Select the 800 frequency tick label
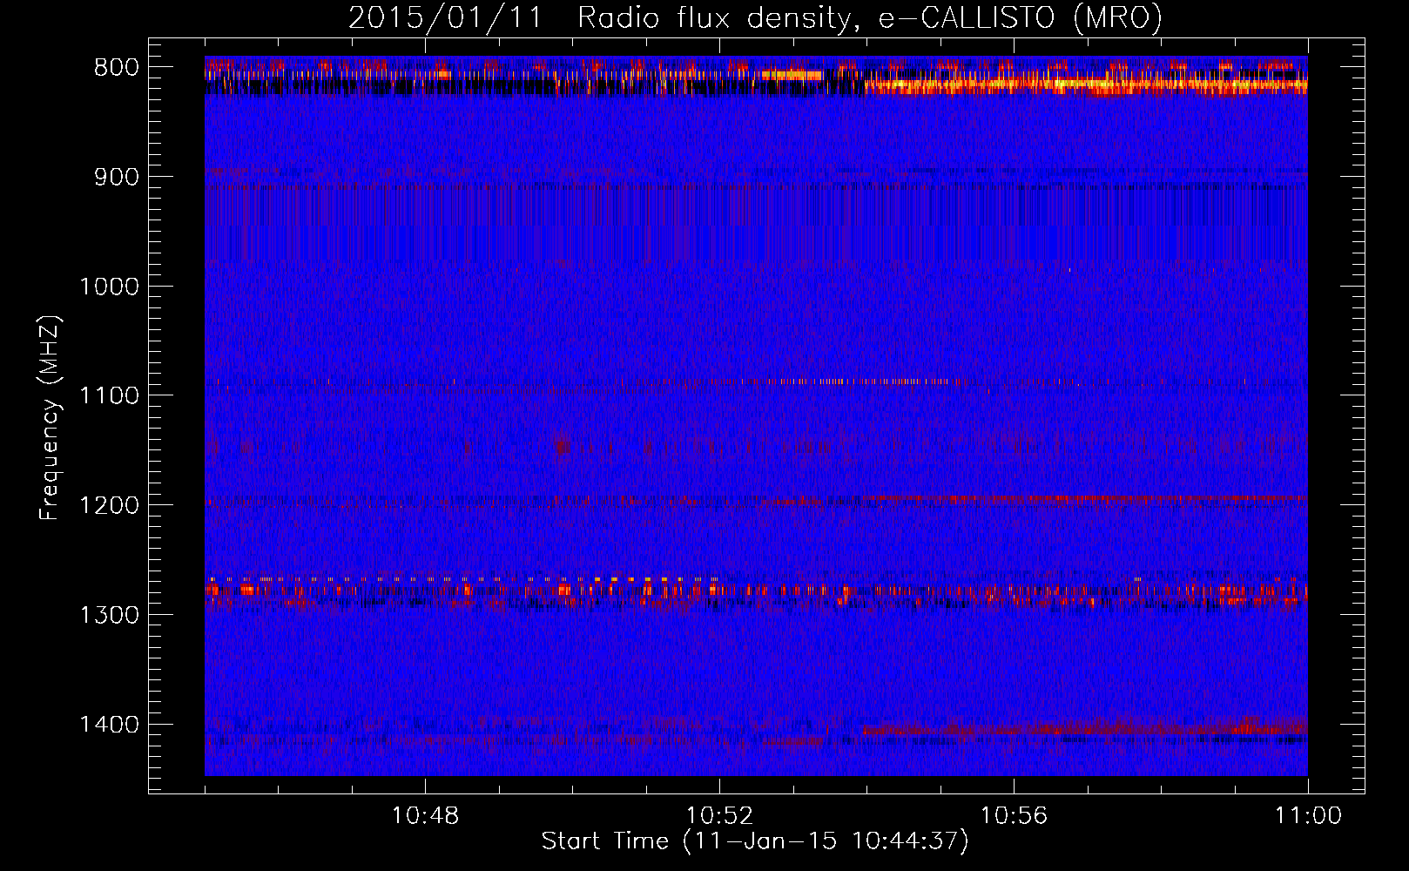The width and height of the screenshot is (1409, 871). 117,68
